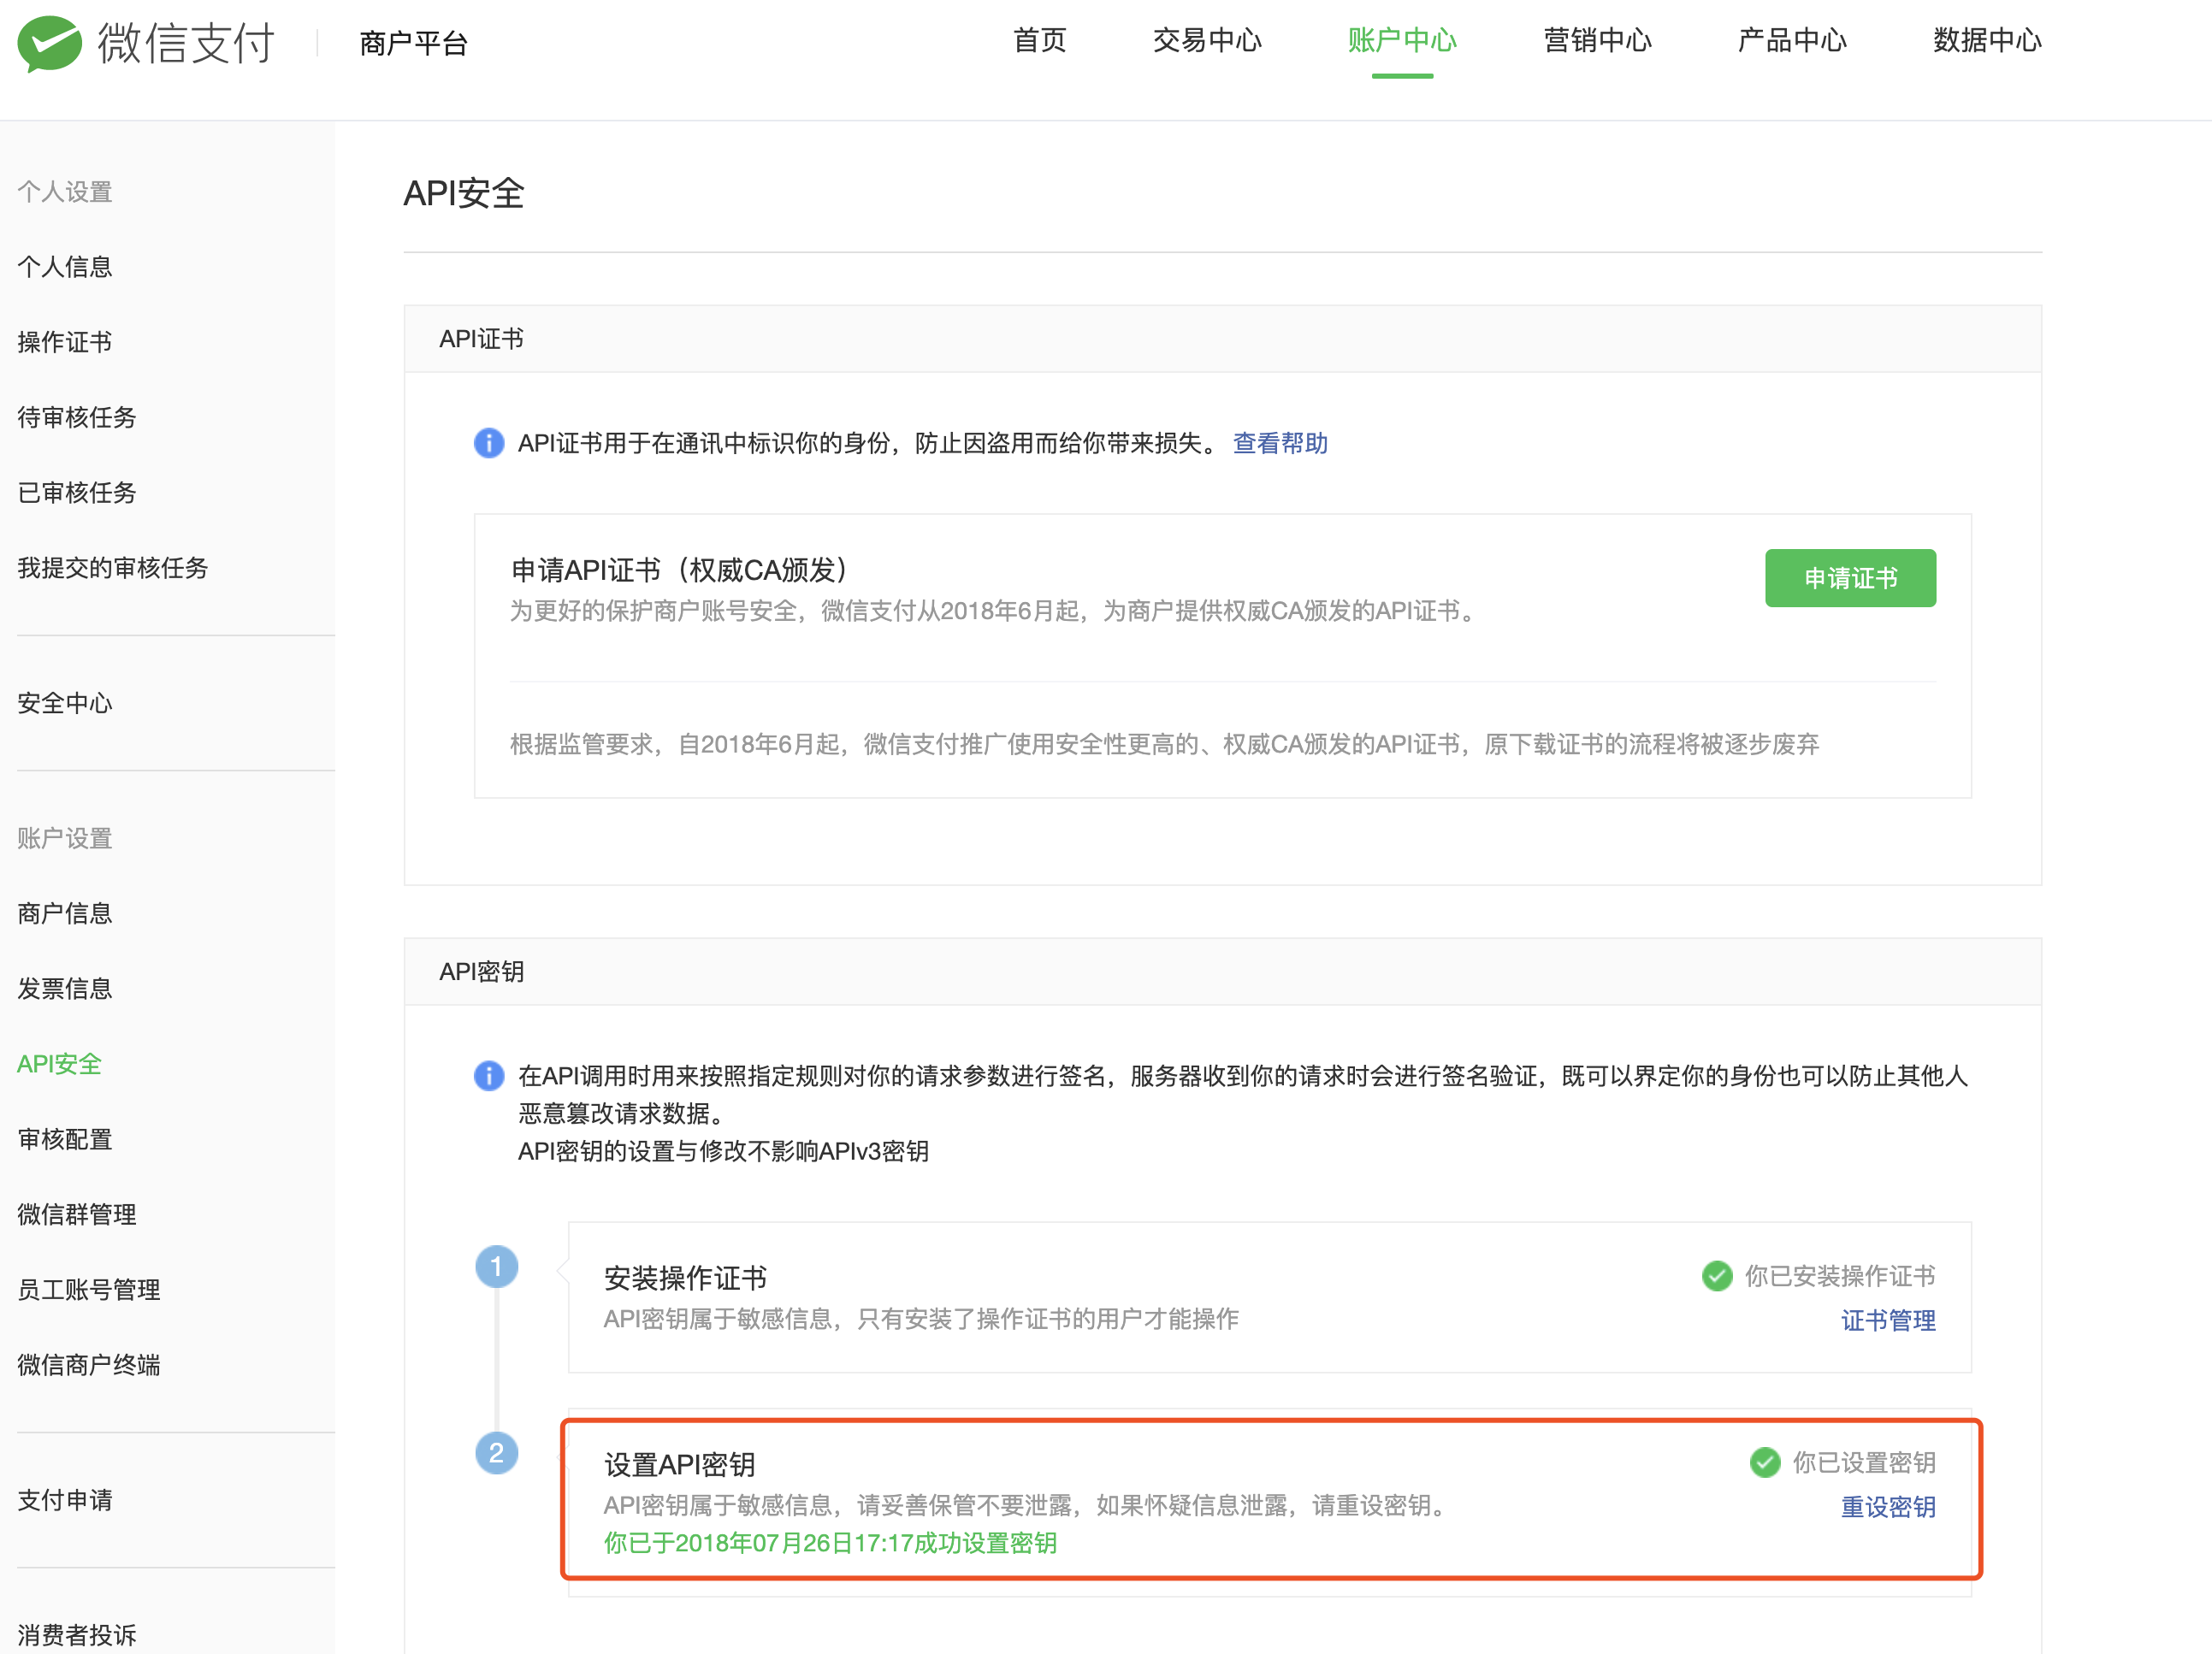Viewport: 2212px width, 1654px height.
Task: Open 操作证书 in the sidebar
Action: [65, 342]
